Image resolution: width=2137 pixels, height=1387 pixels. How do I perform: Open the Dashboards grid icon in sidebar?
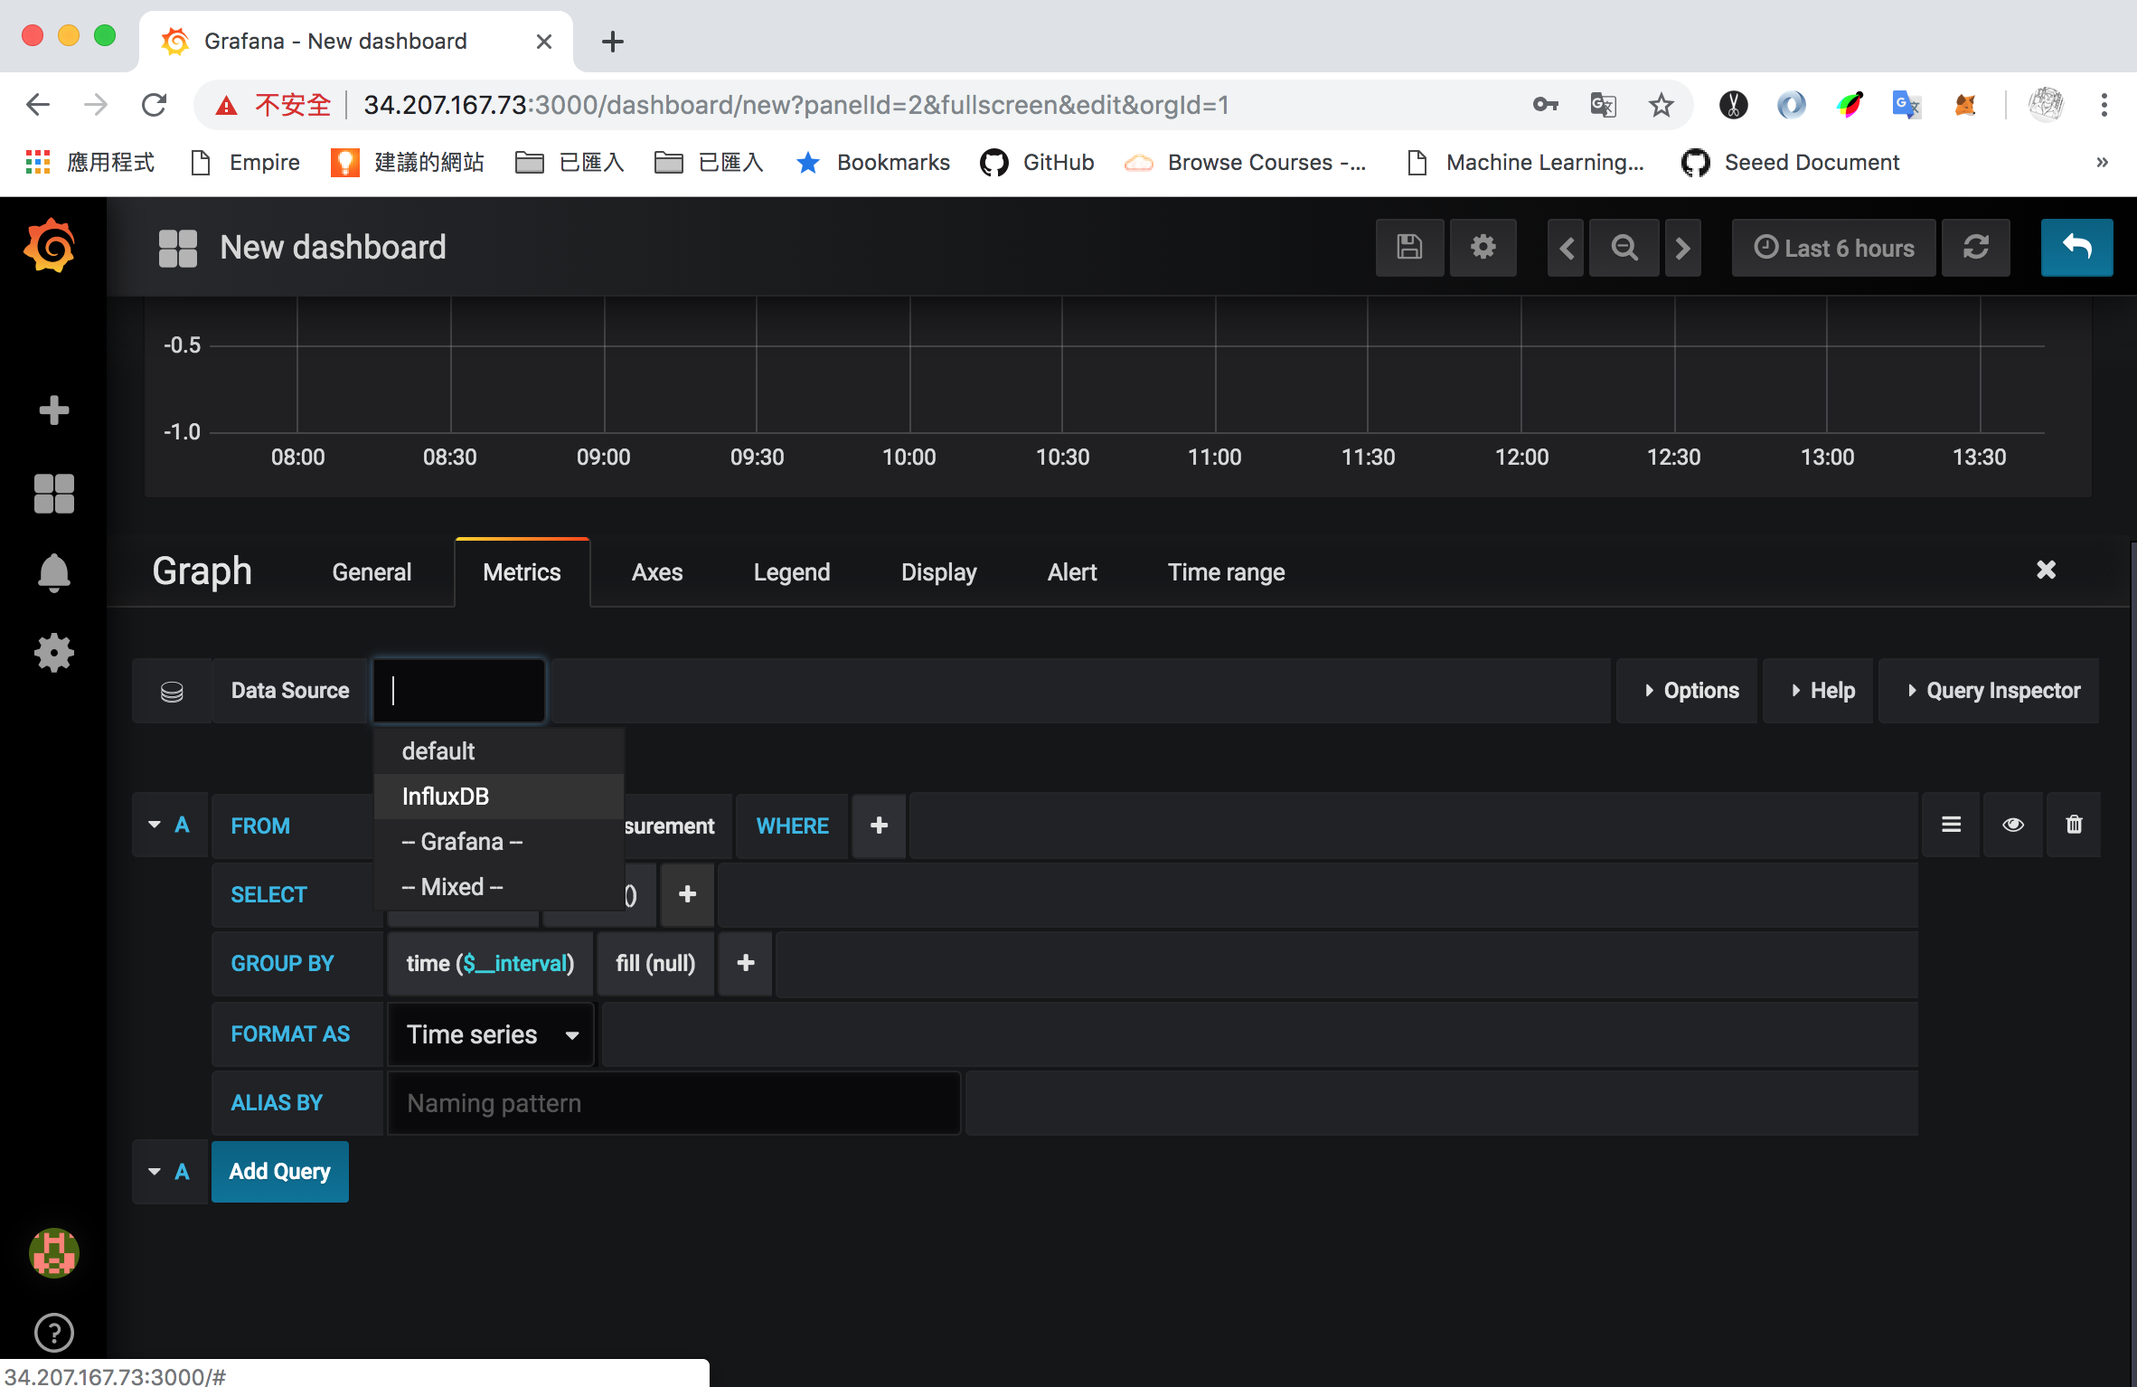click(53, 494)
